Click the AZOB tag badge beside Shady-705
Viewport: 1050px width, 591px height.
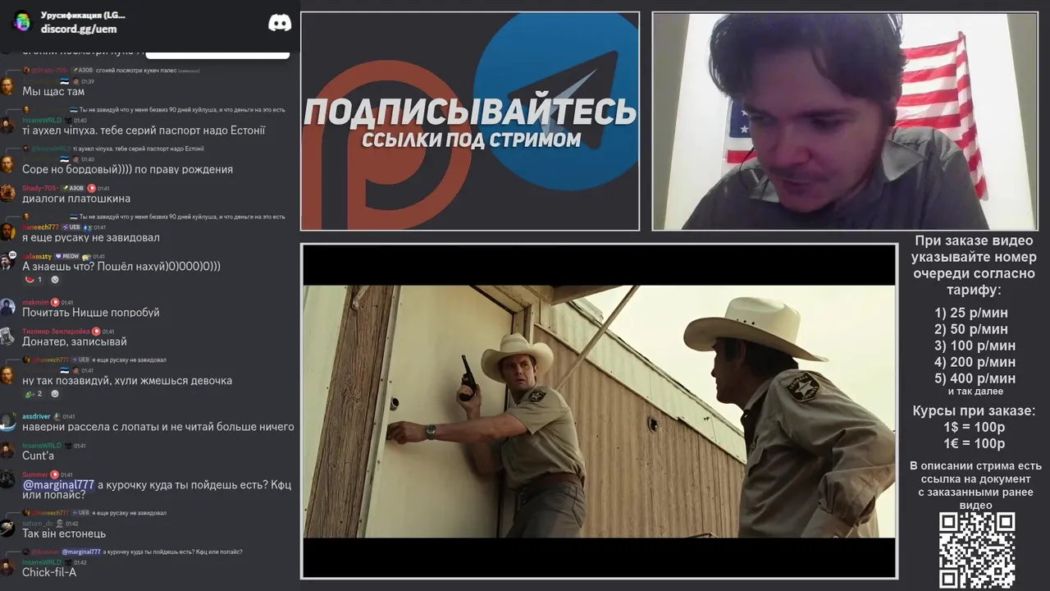click(x=71, y=188)
